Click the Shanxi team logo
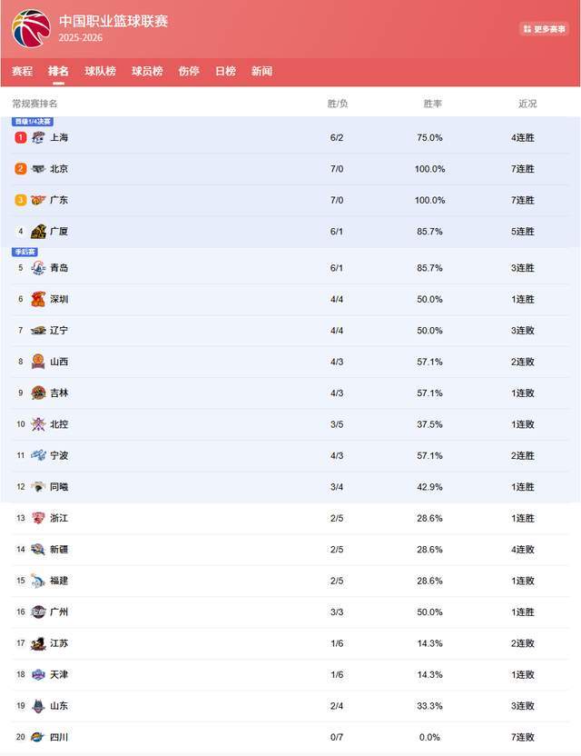 point(38,362)
